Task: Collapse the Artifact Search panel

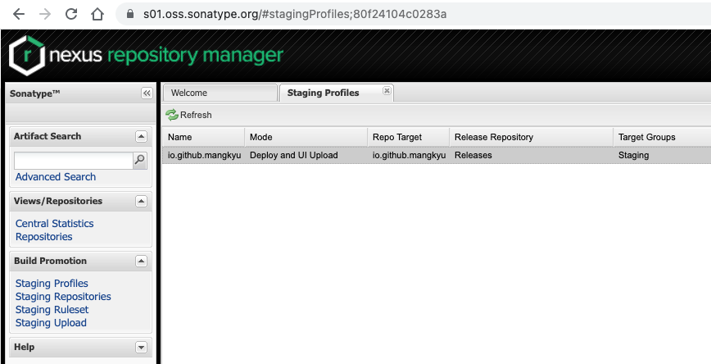Action: point(141,137)
